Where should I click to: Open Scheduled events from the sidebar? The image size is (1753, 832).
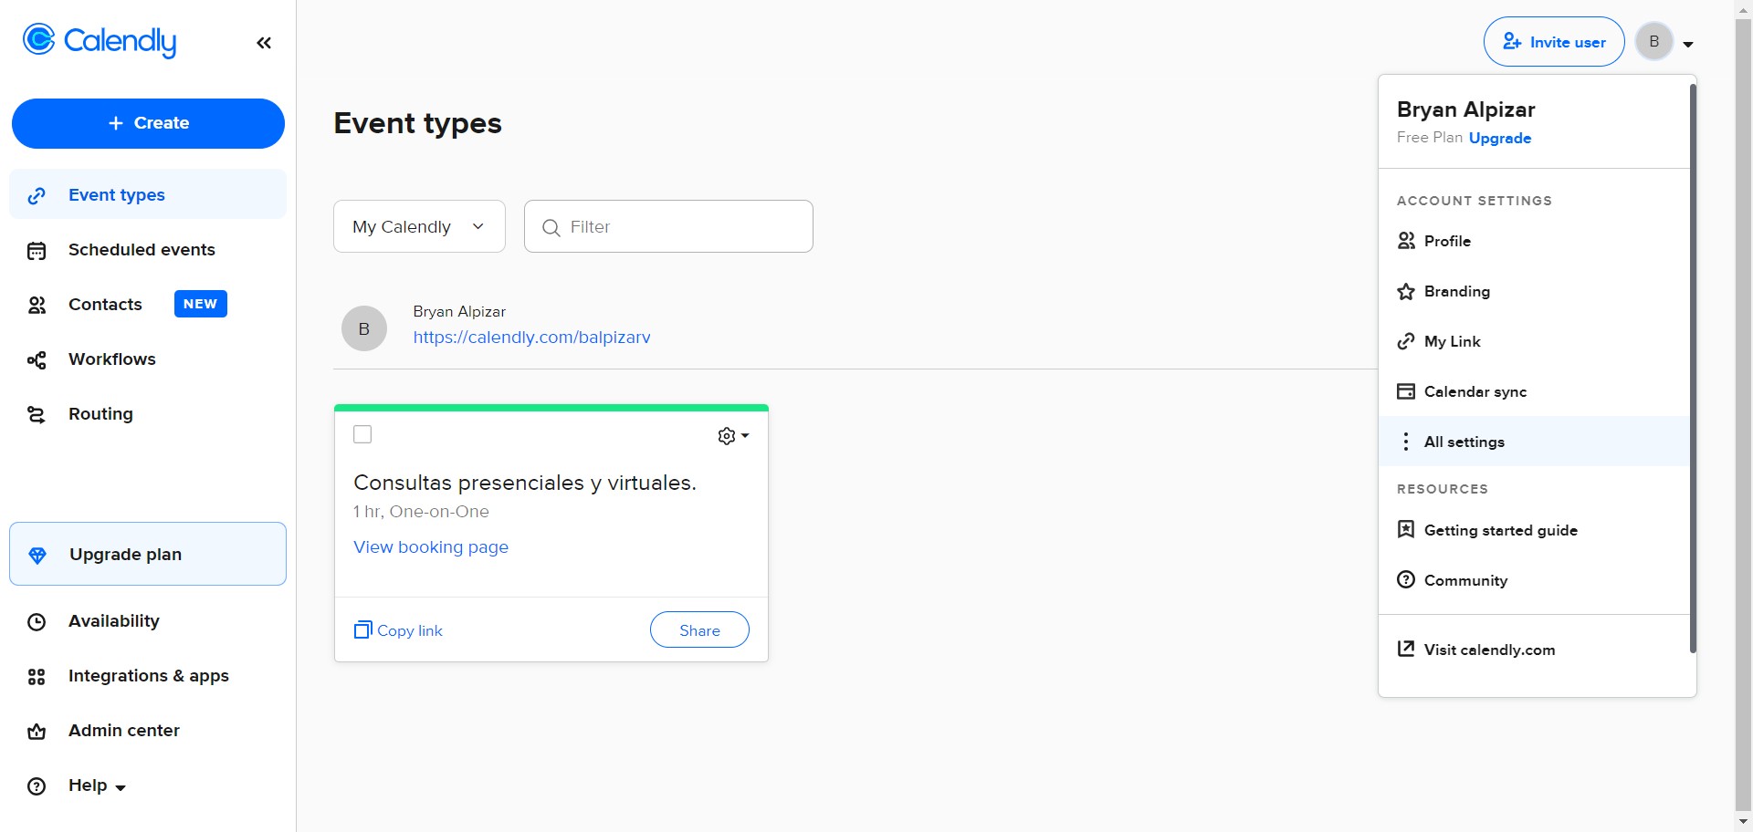click(141, 249)
